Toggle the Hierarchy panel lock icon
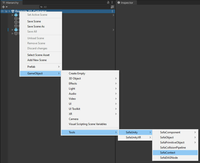The height and width of the screenshot is (163, 200). [x=108, y=2]
